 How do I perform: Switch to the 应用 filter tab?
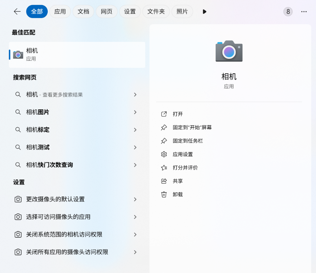click(60, 11)
